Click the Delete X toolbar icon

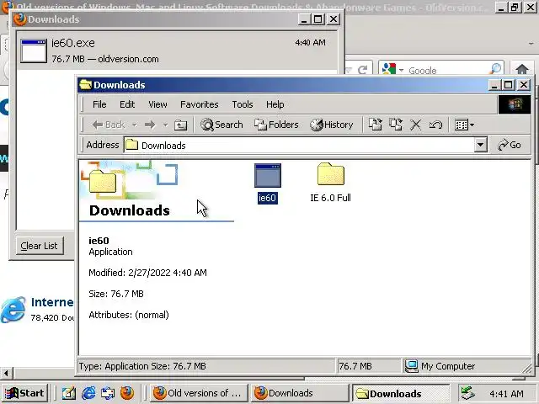click(x=415, y=125)
